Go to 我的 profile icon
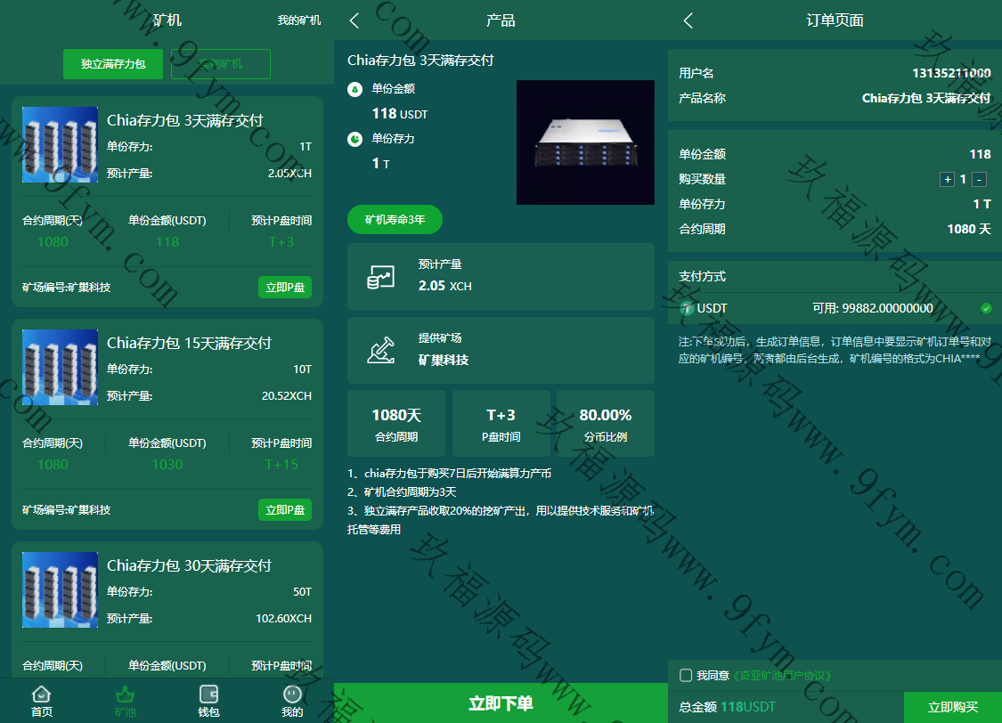Image resolution: width=1002 pixels, height=723 pixels. click(x=292, y=695)
